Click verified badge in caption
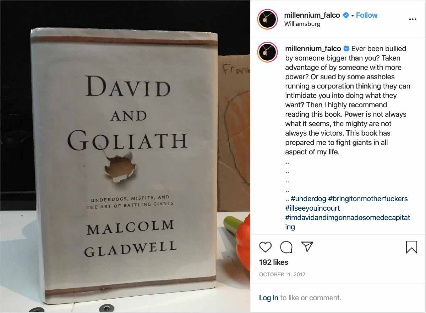Screen dimensions: 426x313 346,49
